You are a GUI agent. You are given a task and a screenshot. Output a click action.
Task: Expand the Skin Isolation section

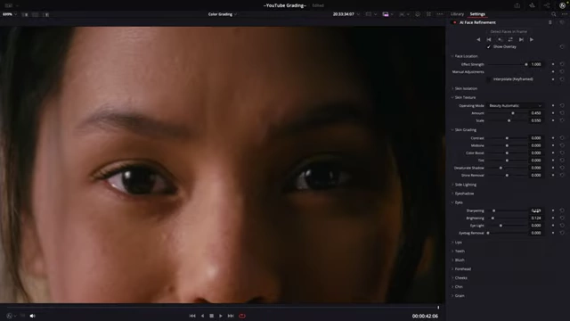click(x=452, y=89)
